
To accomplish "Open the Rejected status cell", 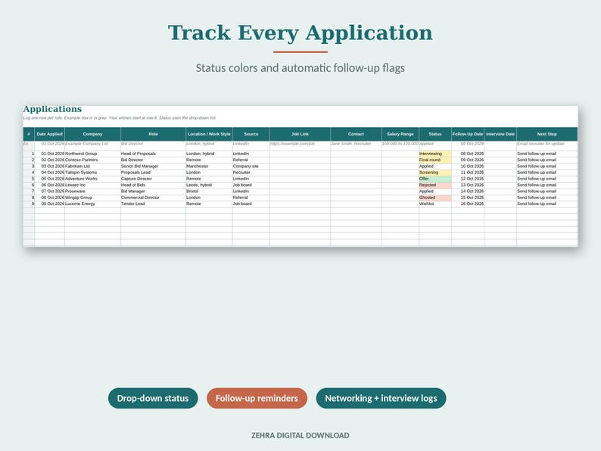I will (x=435, y=185).
